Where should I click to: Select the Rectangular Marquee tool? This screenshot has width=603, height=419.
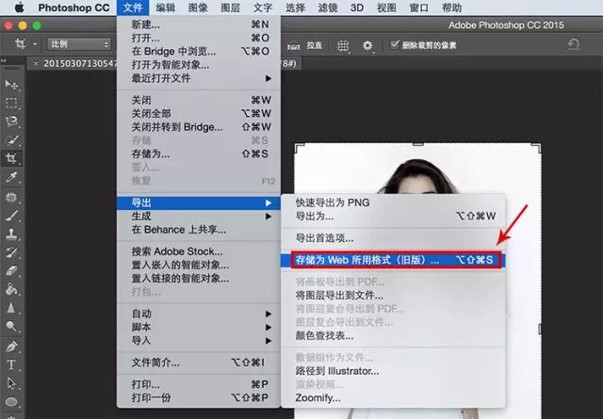11,103
